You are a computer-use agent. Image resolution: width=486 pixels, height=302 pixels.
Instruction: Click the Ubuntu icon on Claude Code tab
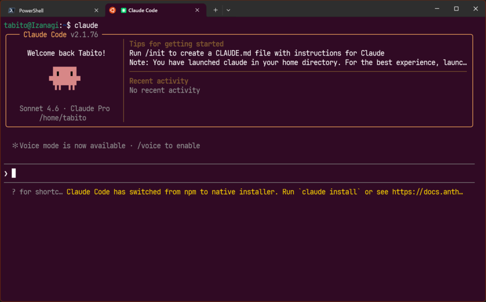point(112,10)
